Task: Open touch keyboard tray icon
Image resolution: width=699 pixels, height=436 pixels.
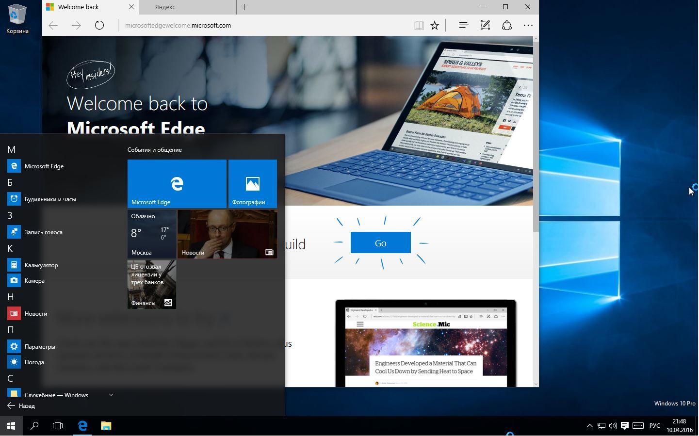Action: click(638, 426)
